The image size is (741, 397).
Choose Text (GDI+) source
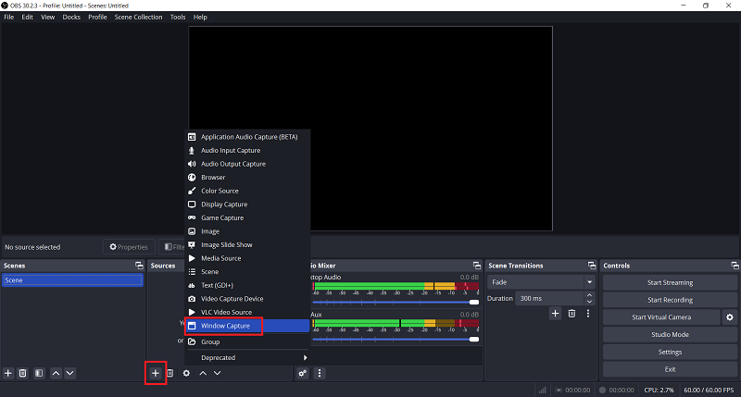[x=247, y=285]
